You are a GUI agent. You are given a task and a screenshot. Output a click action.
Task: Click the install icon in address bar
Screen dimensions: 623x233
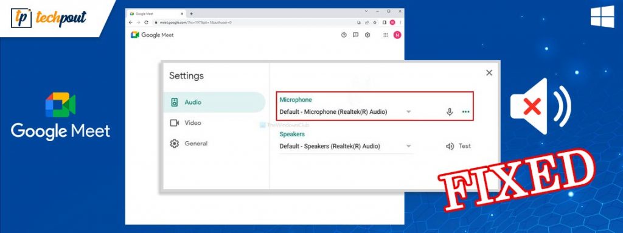click(359, 23)
